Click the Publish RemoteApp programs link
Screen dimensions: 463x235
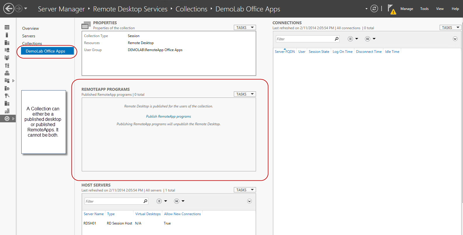(x=168, y=116)
